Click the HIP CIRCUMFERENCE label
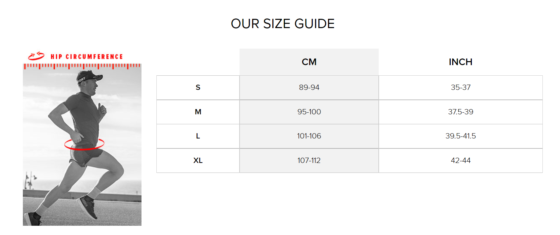Viewport: 560px width, 235px height. tap(86, 57)
